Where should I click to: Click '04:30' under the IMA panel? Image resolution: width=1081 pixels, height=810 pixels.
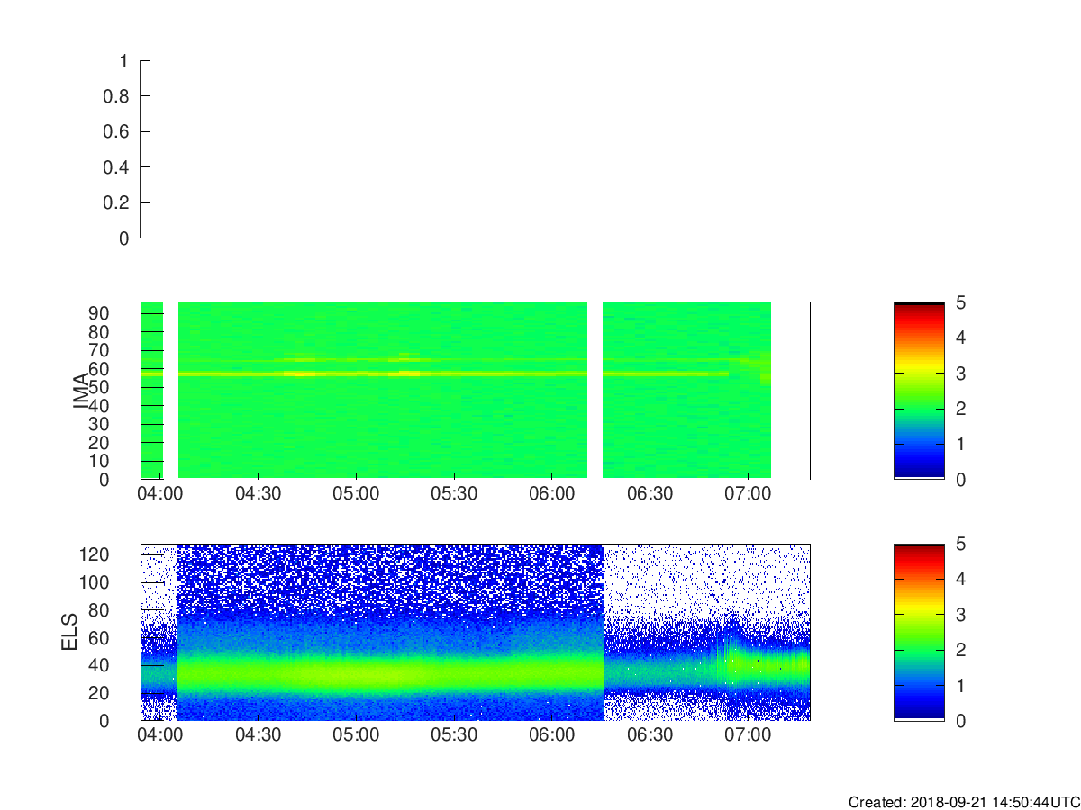click(x=259, y=494)
